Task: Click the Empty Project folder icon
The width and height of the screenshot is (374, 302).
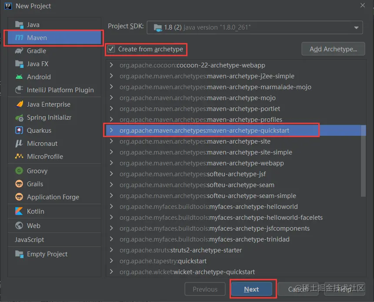Action: click(19, 254)
